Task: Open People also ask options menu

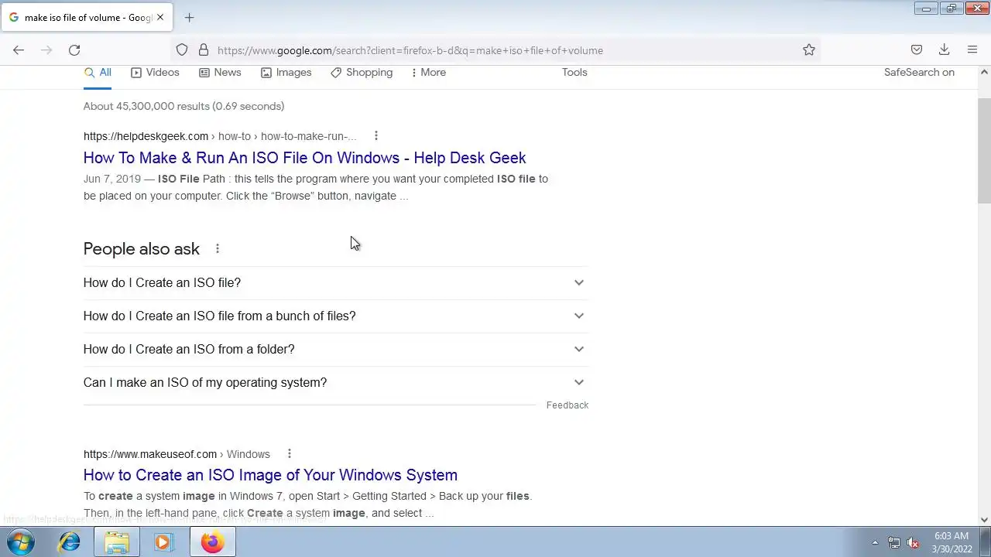Action: (x=218, y=249)
